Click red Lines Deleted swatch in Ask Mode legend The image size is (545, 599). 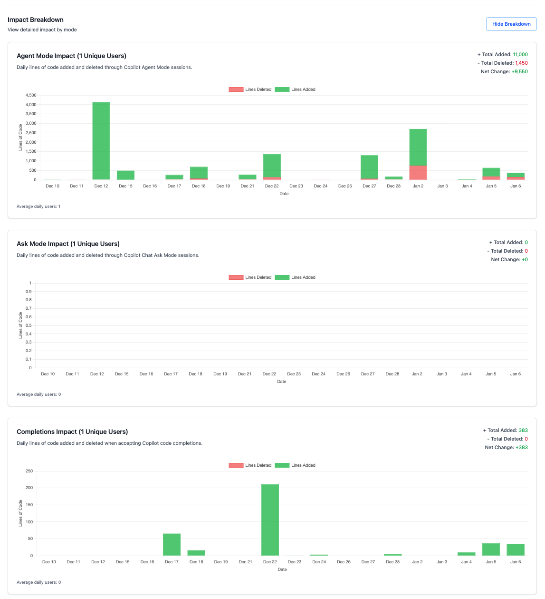tap(236, 277)
